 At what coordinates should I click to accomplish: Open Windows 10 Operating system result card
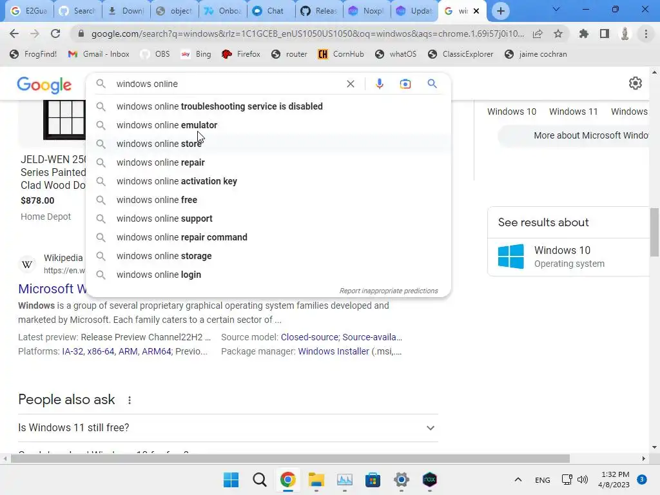coord(568,257)
